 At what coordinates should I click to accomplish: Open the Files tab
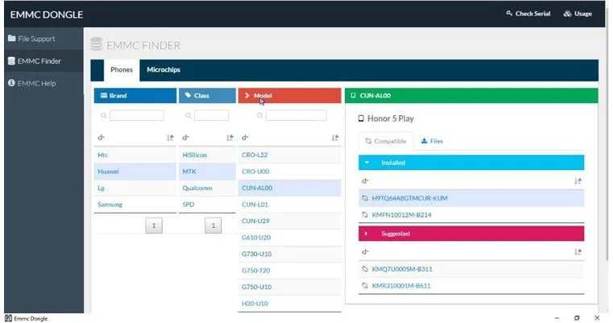click(x=432, y=141)
